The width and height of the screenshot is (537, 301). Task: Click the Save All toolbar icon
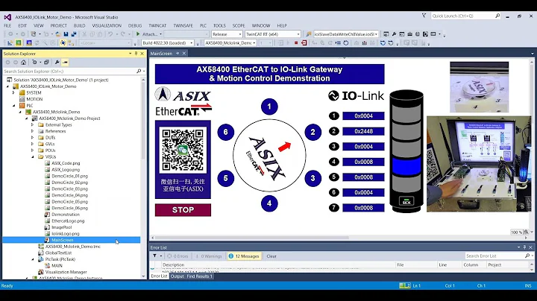coord(74,34)
